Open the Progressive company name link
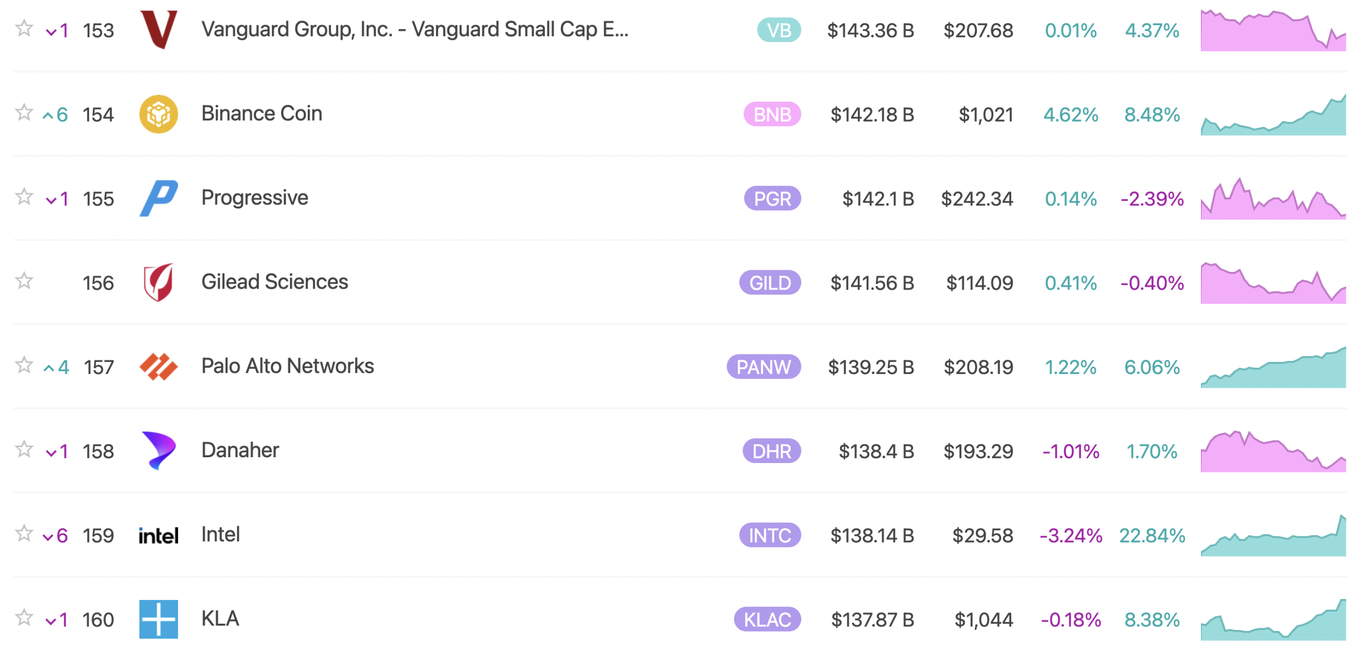The height and width of the screenshot is (659, 1349). click(255, 198)
